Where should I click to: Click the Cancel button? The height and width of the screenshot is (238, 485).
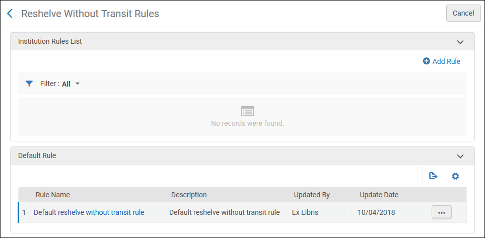(x=463, y=14)
